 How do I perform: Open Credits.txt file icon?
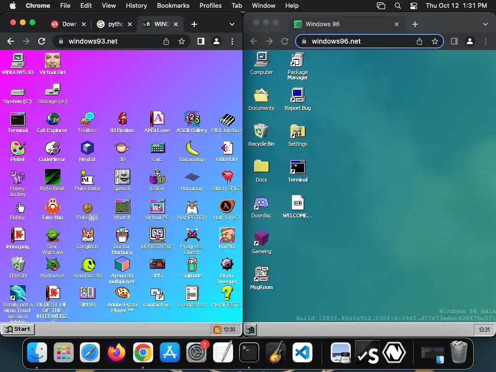[192, 297]
